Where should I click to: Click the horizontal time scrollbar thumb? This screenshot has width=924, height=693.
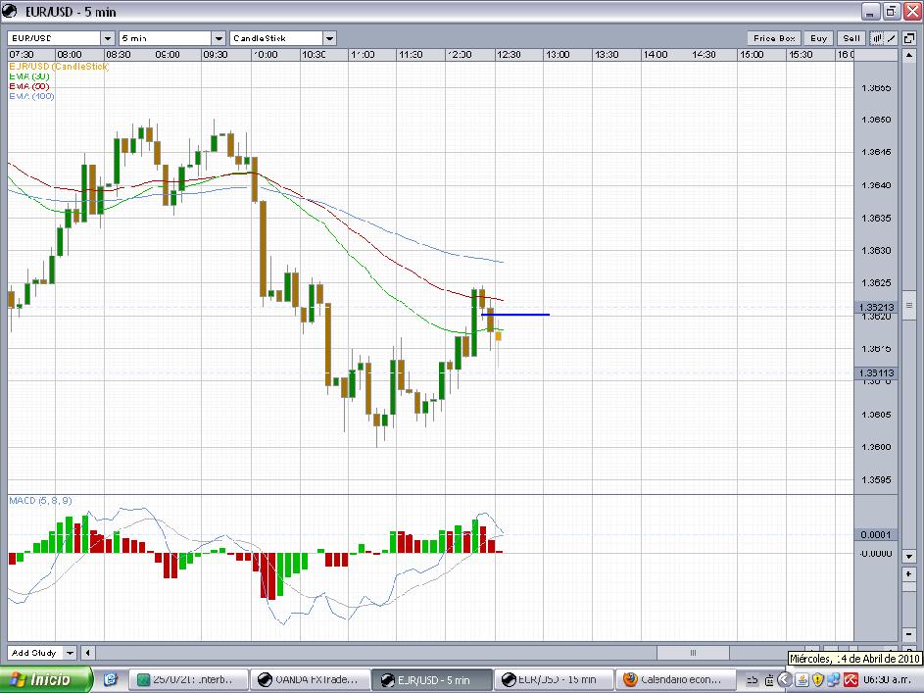(693, 652)
